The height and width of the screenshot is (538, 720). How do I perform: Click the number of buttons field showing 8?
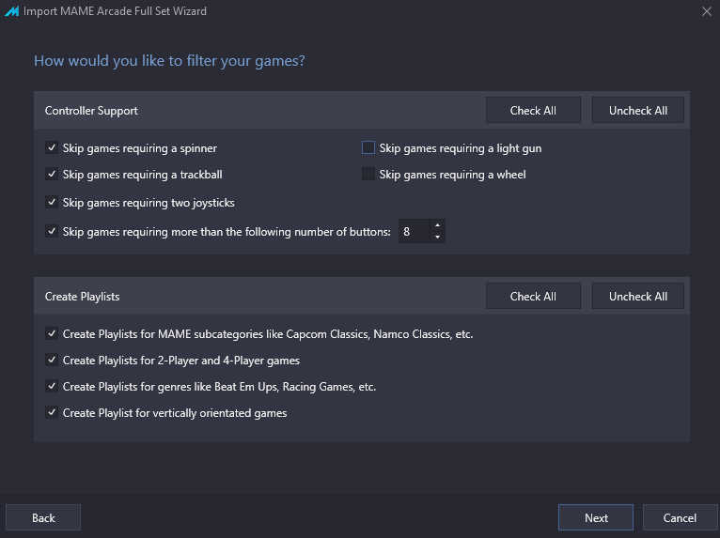[415, 231]
